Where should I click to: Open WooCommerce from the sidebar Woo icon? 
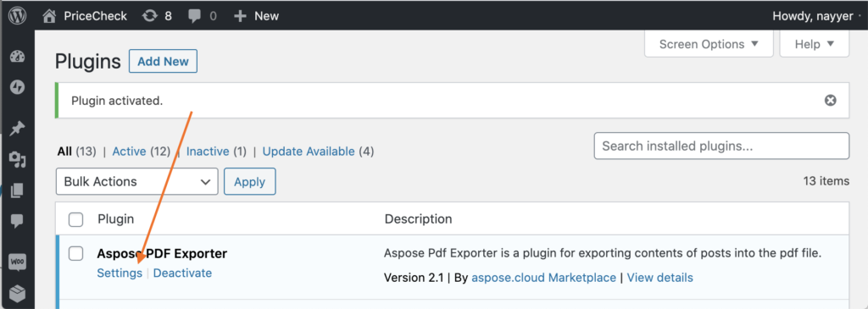[x=17, y=261]
